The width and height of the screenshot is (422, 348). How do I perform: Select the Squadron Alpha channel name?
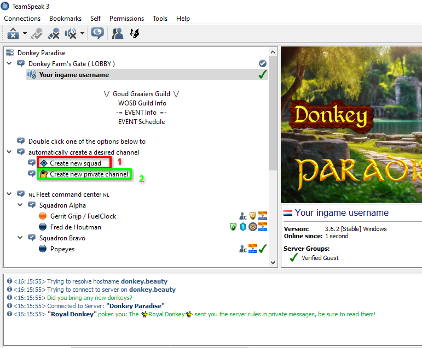pos(62,205)
